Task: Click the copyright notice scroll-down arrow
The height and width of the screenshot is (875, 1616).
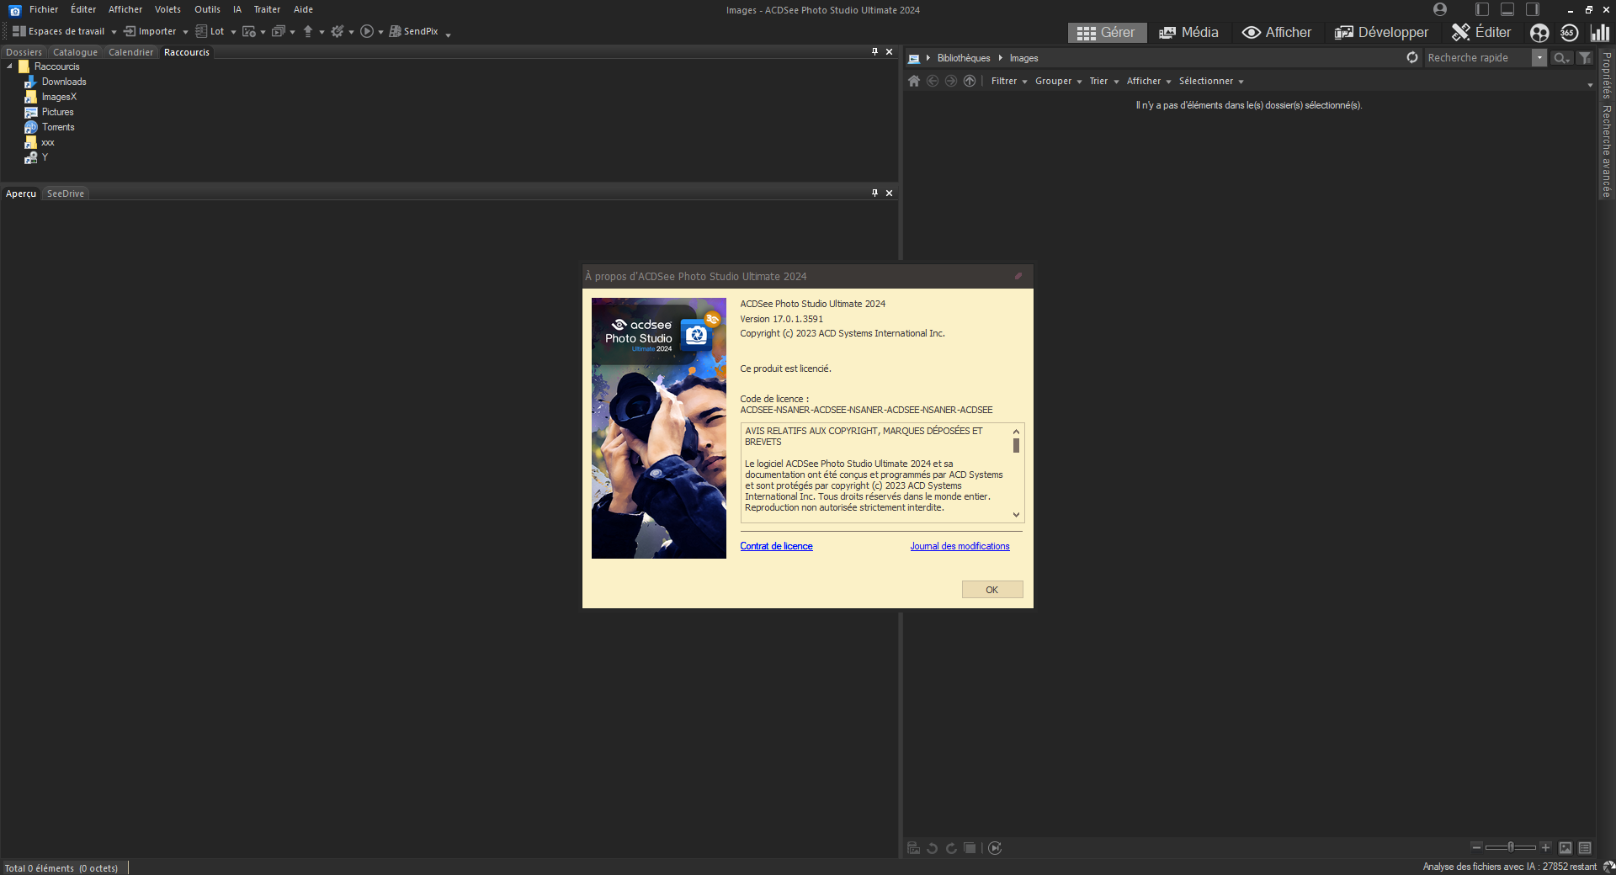Action: tap(1016, 515)
